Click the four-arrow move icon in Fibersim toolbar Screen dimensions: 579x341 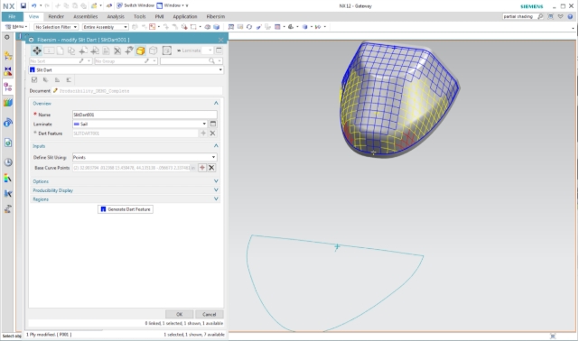[x=36, y=51]
